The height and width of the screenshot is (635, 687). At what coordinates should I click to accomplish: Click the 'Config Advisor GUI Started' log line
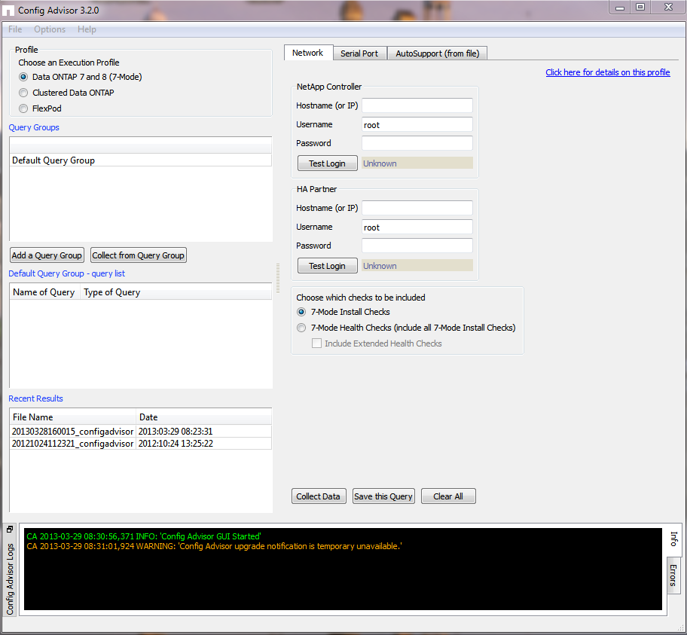(x=144, y=536)
